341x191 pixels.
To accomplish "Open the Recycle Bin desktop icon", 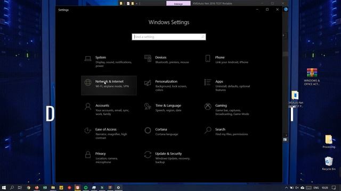I will pos(329,163).
